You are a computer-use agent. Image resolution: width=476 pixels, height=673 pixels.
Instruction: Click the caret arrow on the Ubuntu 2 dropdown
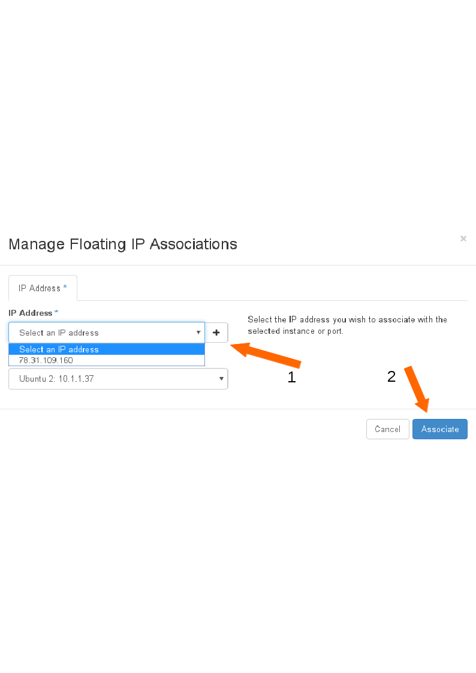pos(221,379)
